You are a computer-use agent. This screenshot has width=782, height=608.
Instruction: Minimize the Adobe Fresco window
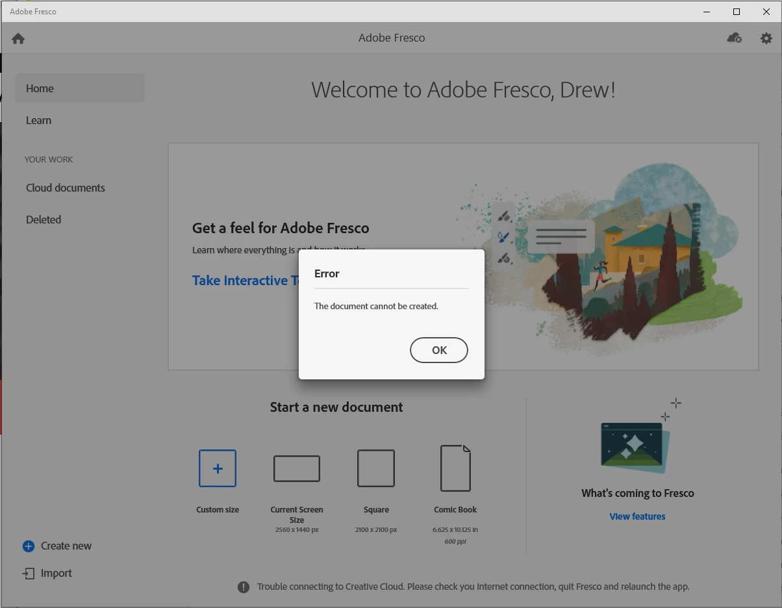[x=707, y=12]
